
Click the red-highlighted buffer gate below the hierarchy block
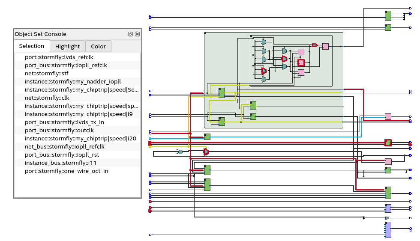(x=206, y=152)
